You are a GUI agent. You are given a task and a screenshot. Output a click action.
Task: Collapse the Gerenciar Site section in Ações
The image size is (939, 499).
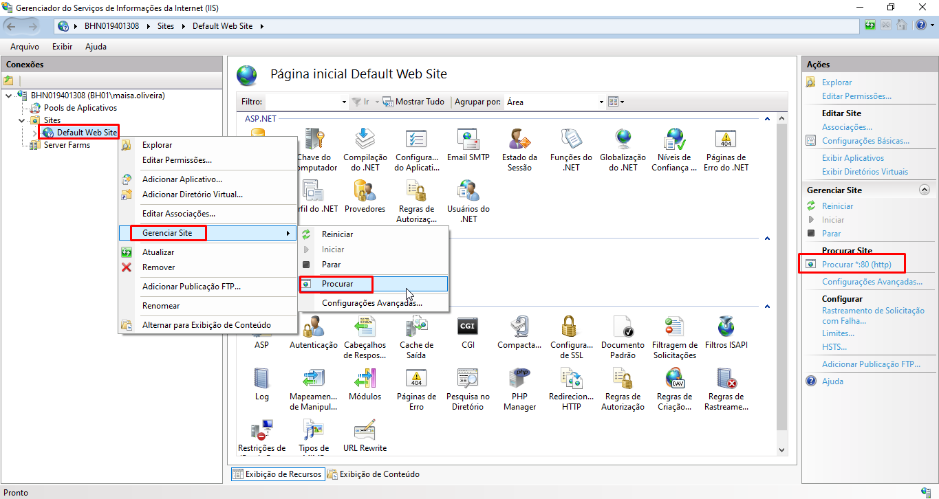tap(925, 190)
